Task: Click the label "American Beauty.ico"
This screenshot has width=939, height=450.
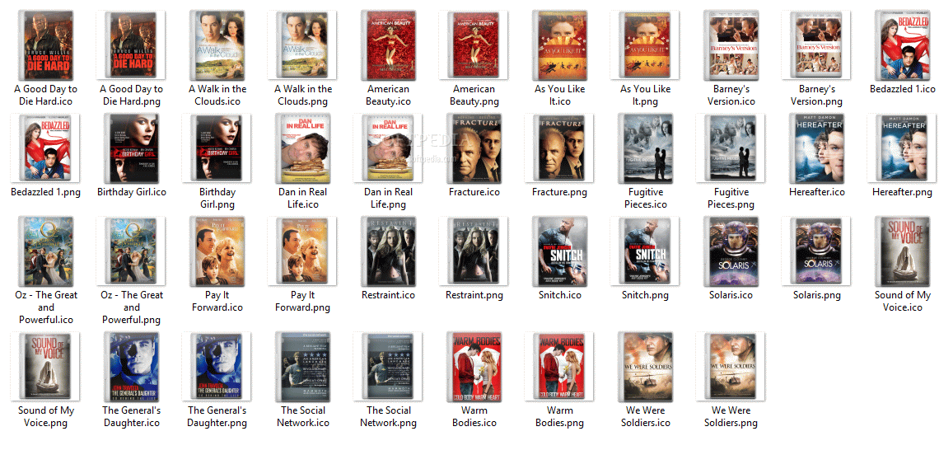Action: pyautogui.click(x=389, y=96)
